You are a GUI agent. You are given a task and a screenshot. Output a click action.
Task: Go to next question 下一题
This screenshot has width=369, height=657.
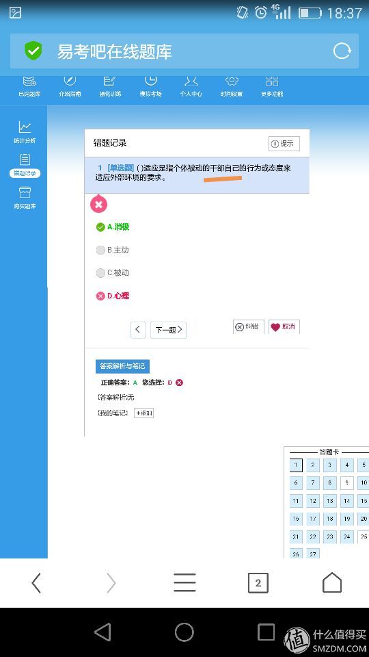tap(168, 330)
